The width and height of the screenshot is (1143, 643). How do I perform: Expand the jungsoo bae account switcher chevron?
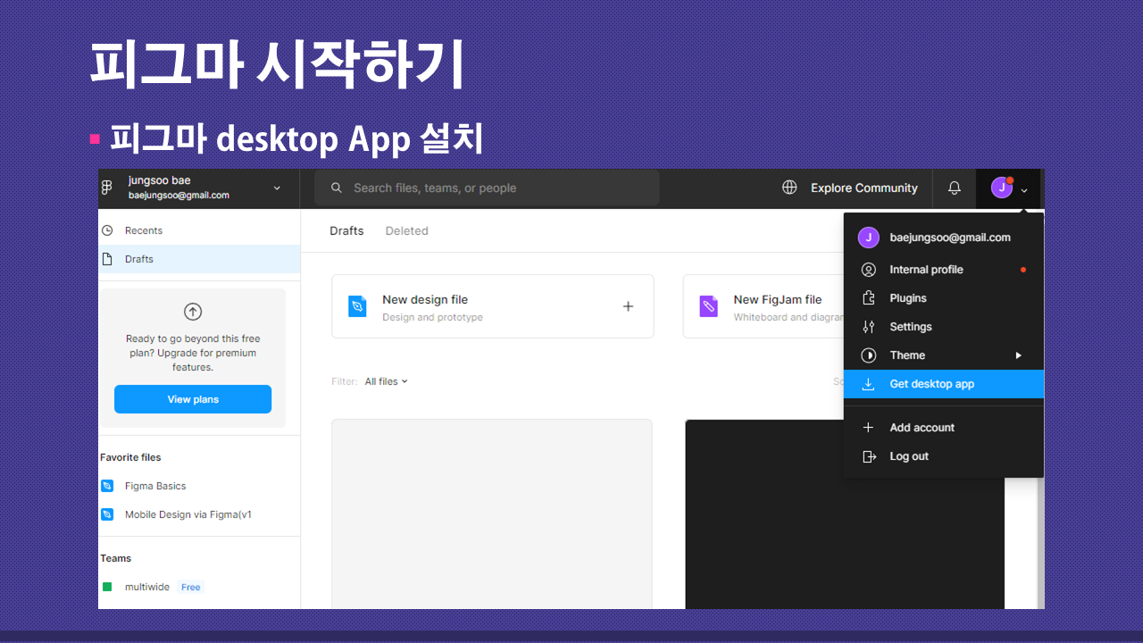277,188
